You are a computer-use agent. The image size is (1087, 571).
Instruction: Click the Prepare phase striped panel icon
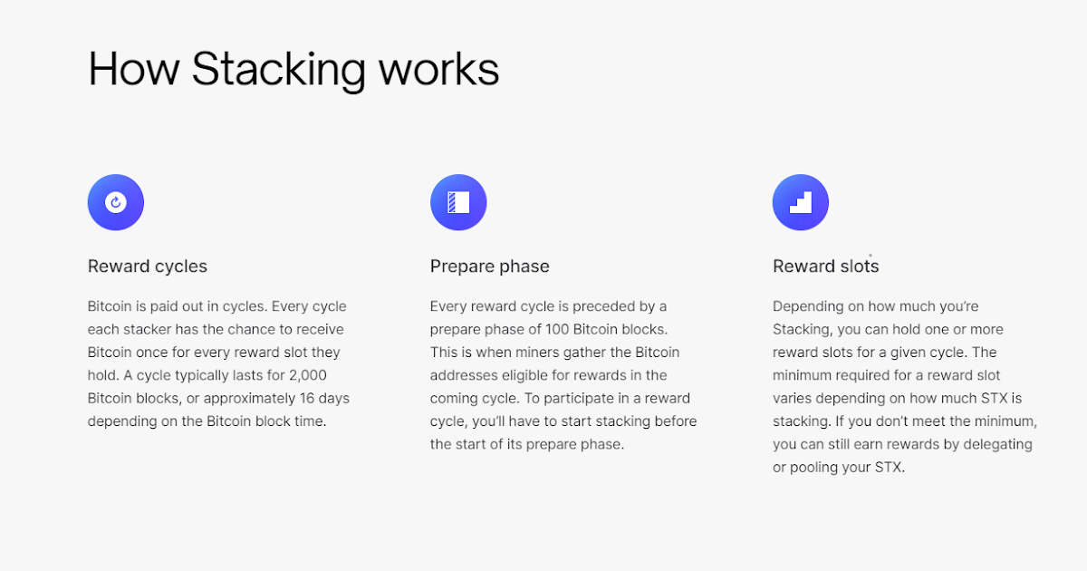coord(458,202)
